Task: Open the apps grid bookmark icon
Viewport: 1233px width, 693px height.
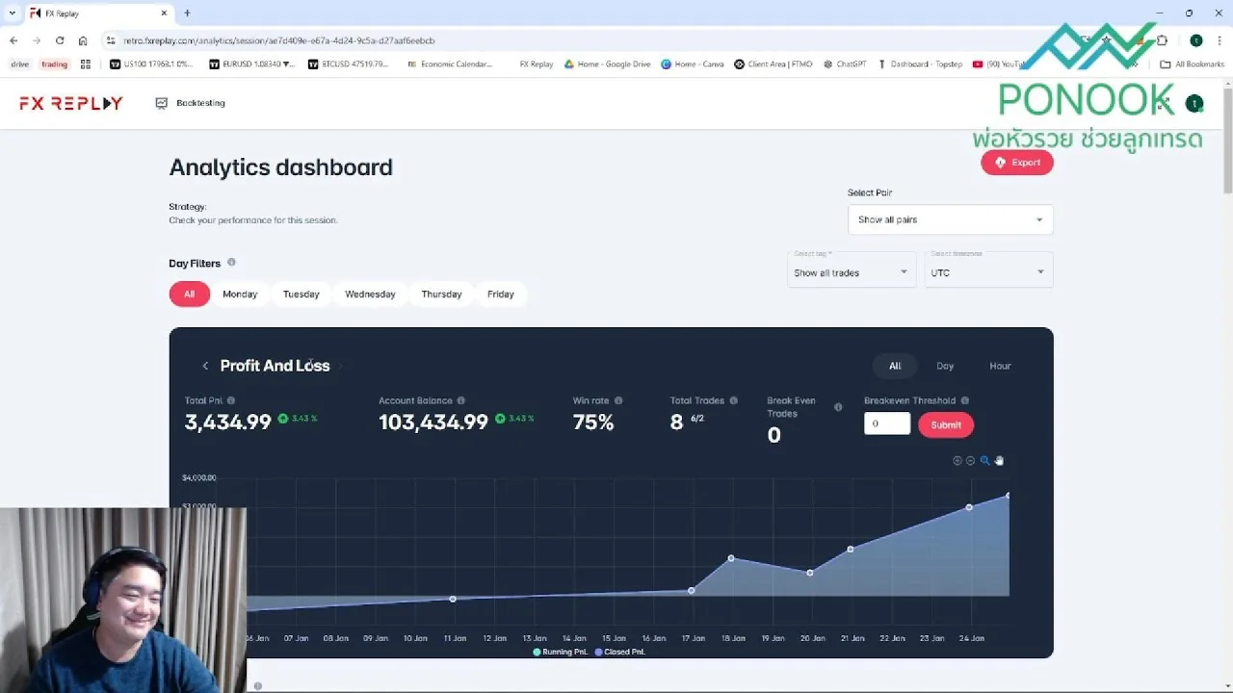Action: coord(86,64)
